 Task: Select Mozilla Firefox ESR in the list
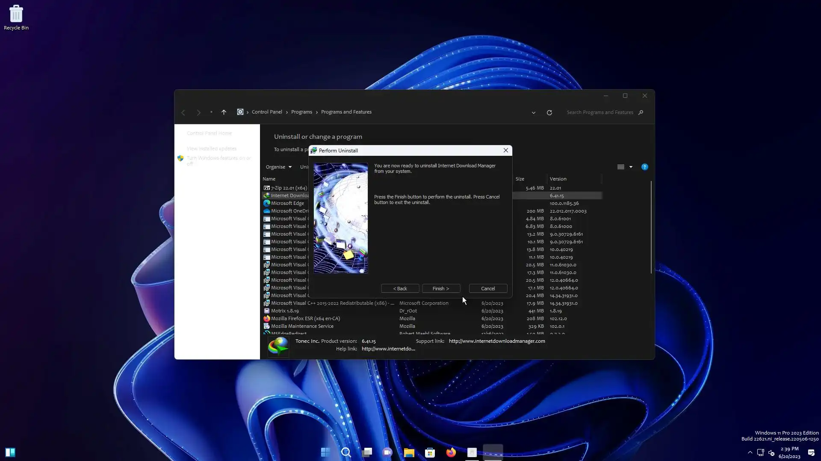(305, 318)
